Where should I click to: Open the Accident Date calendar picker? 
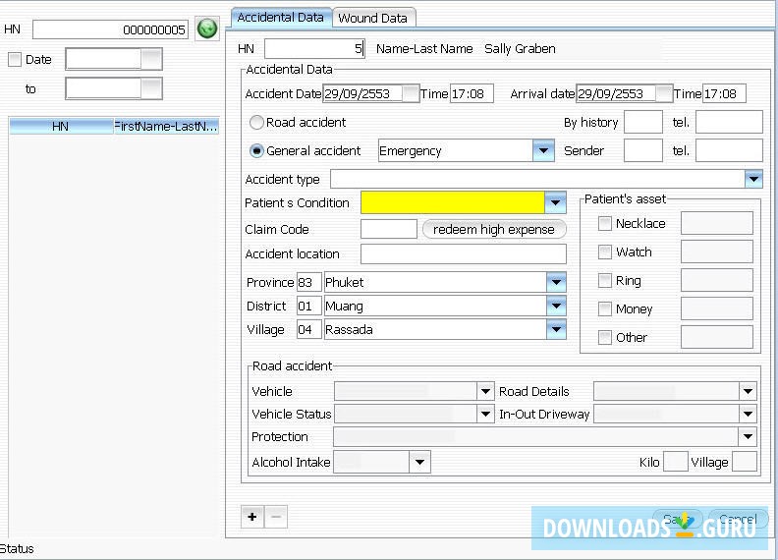point(411,94)
